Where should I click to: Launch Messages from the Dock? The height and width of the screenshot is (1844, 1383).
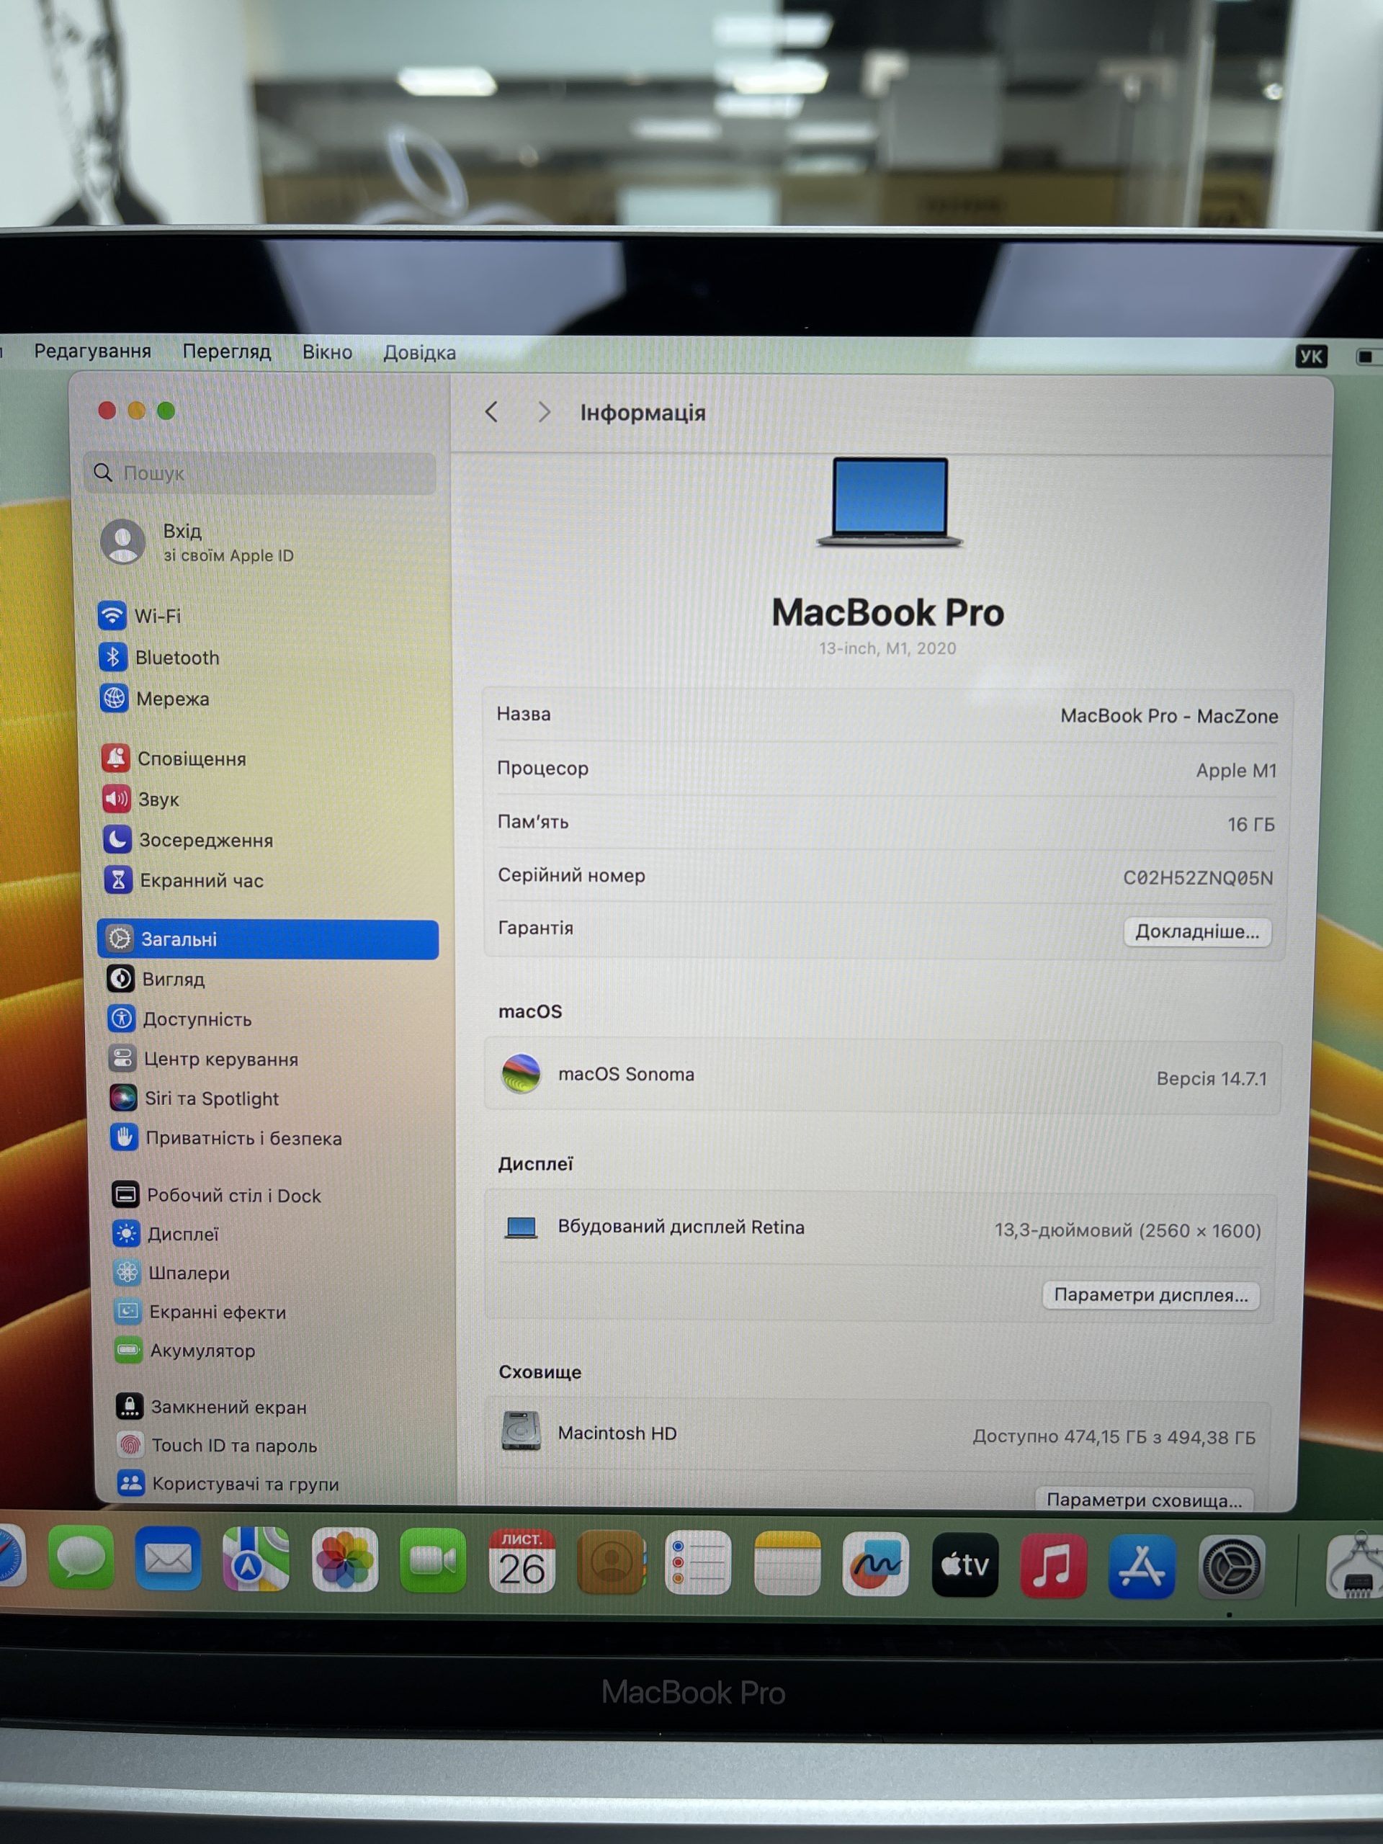[x=81, y=1559]
